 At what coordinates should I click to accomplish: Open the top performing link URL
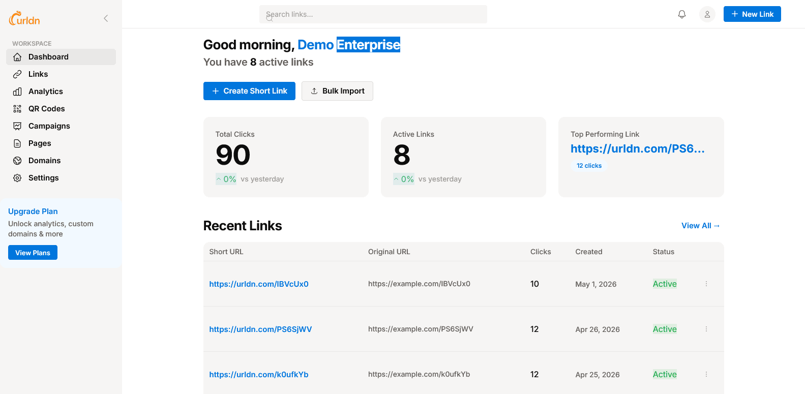[x=638, y=149]
